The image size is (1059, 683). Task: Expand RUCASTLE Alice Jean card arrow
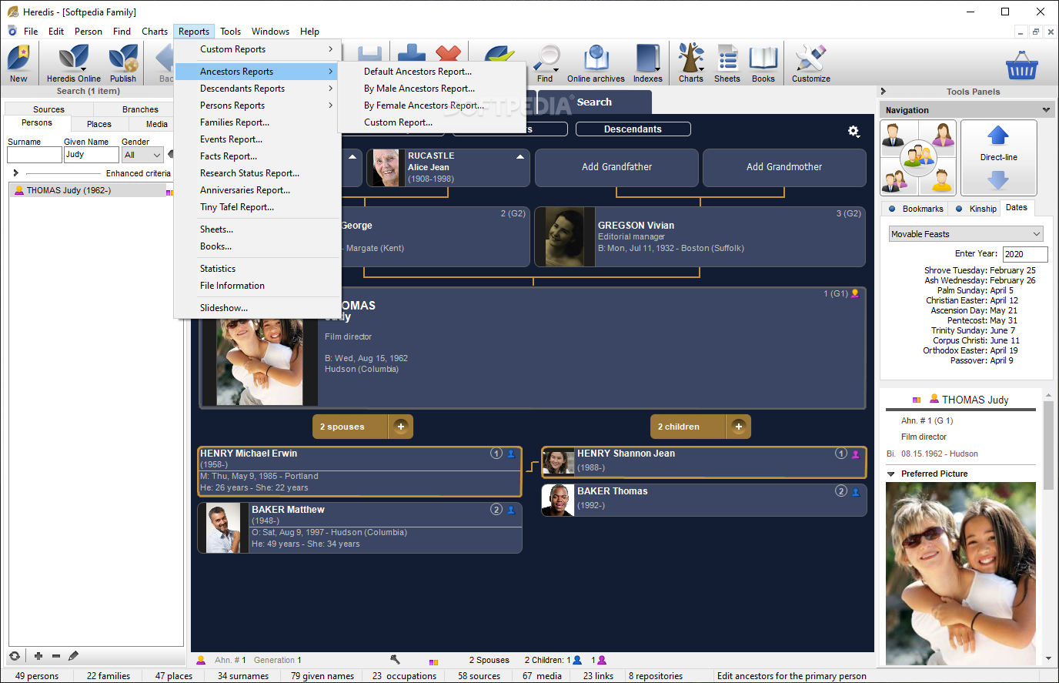click(520, 156)
